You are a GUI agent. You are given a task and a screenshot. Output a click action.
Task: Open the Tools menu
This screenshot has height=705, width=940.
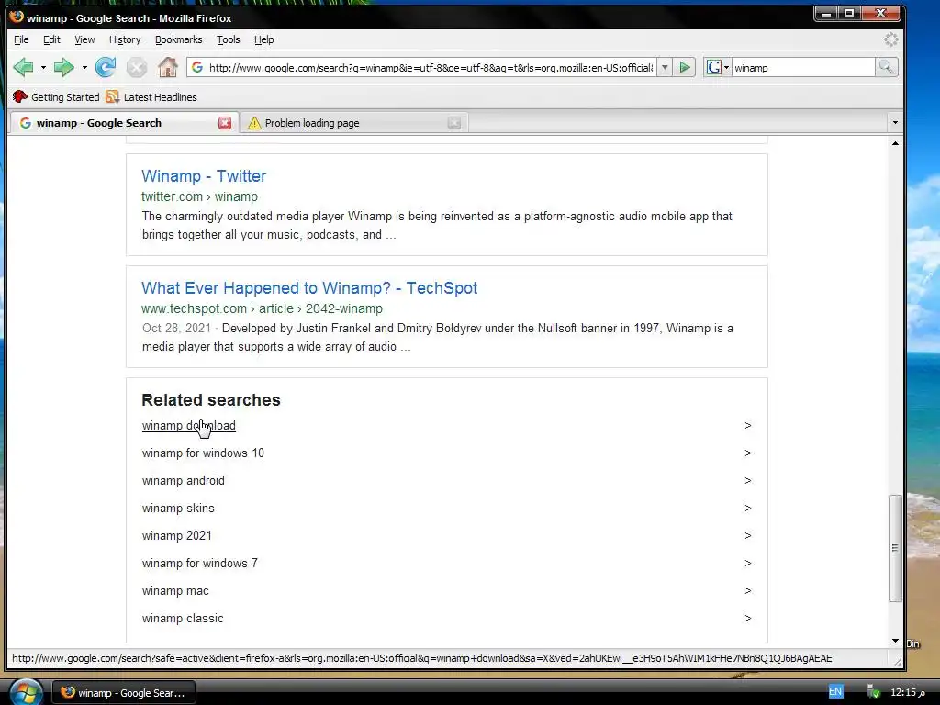coord(228,39)
